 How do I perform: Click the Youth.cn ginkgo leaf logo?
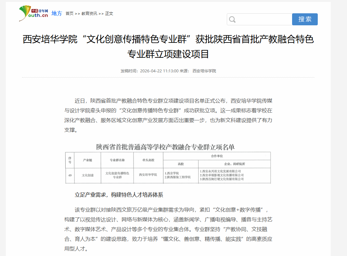click(x=33, y=13)
